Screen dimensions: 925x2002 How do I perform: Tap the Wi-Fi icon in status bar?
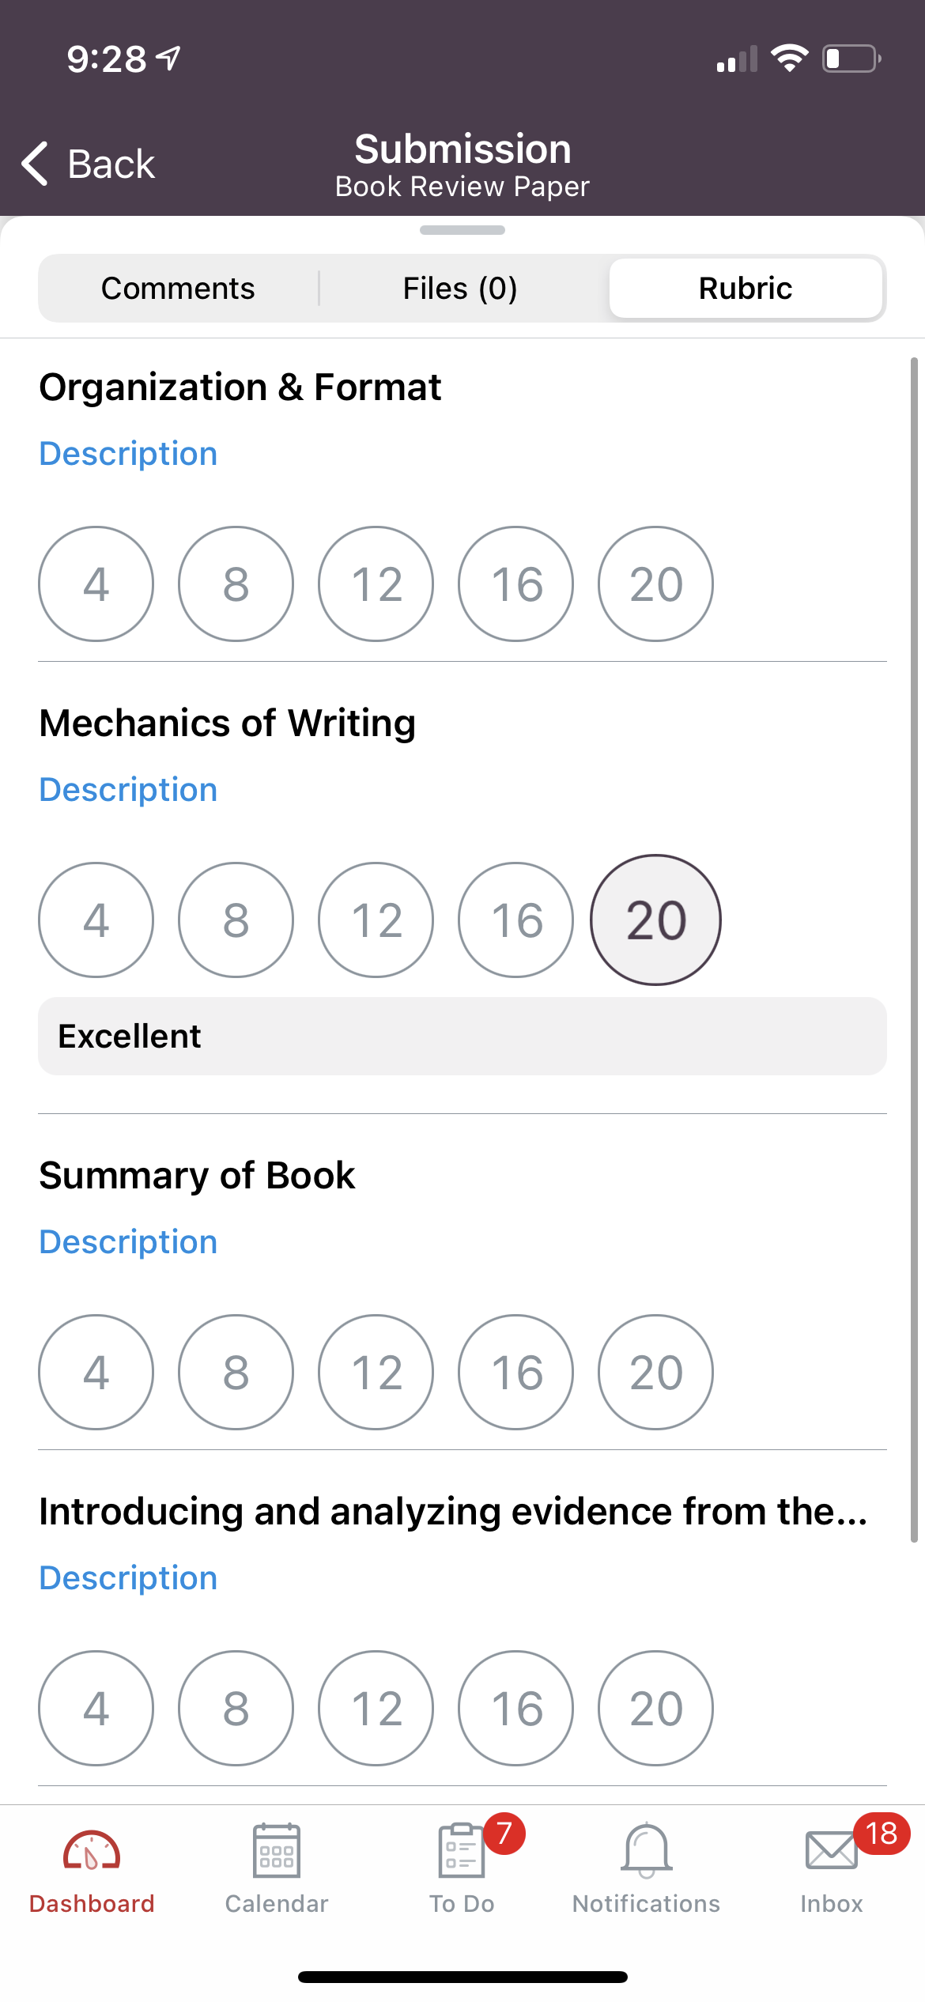(789, 59)
